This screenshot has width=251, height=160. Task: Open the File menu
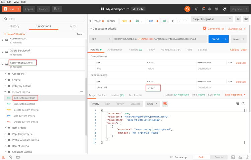point(3,2)
